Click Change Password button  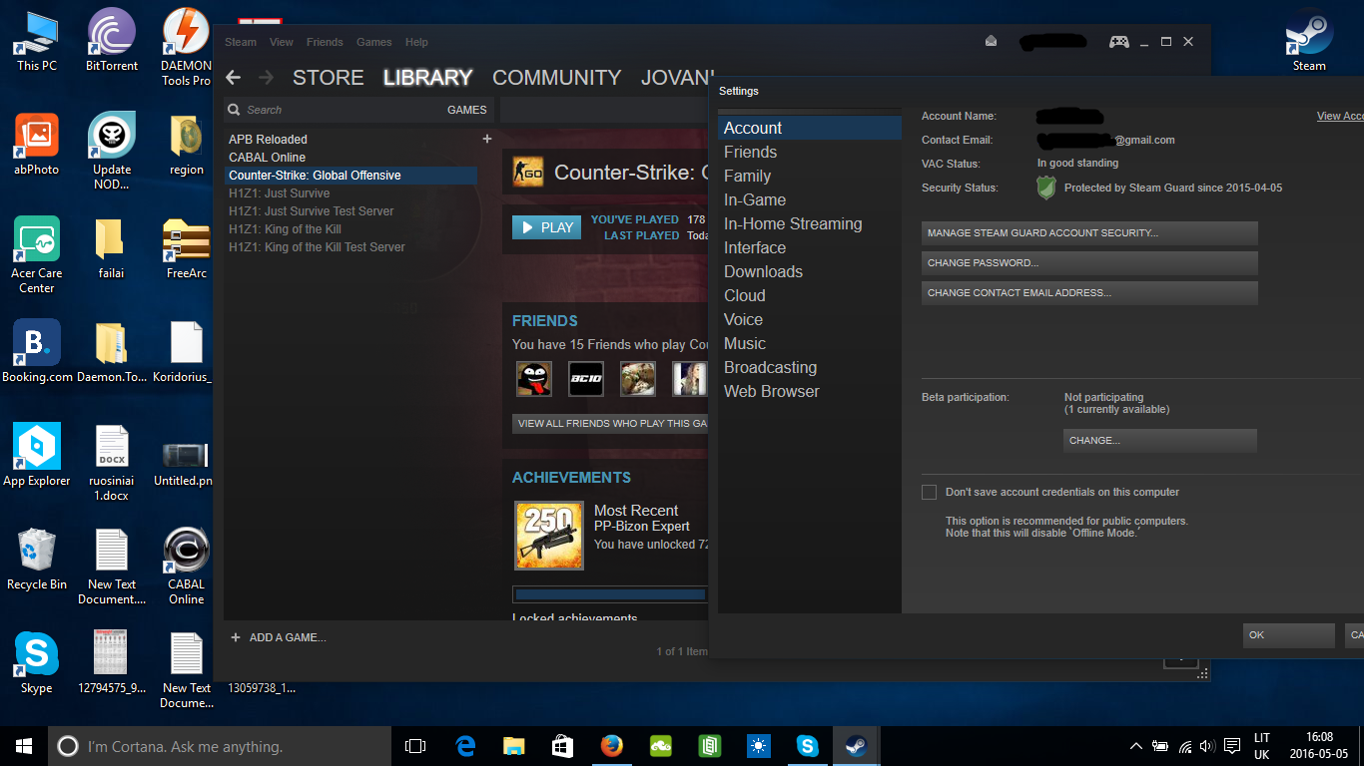coord(1089,263)
